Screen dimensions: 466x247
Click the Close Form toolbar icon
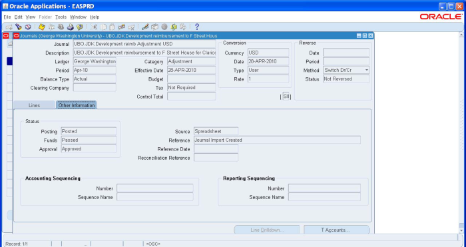[79, 27]
